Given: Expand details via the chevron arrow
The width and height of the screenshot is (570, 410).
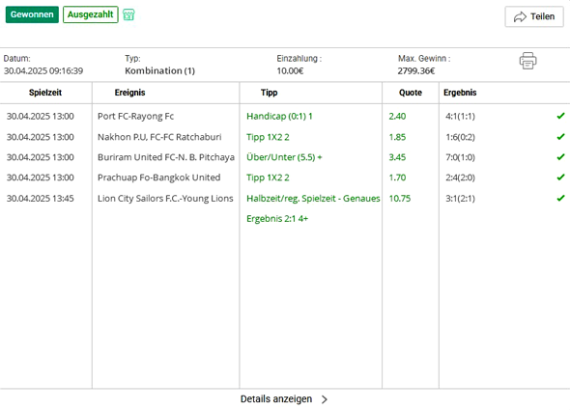Looking at the screenshot, I should [x=325, y=399].
